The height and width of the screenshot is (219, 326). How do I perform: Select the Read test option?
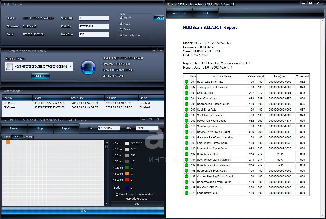pos(121,24)
